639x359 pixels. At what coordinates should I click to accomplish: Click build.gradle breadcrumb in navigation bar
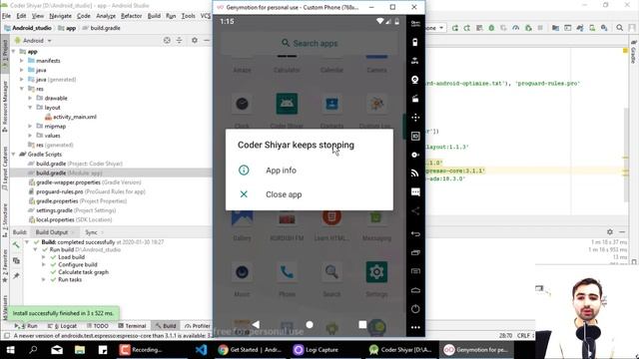(x=101, y=28)
